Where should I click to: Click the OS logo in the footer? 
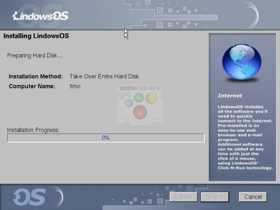coord(30,197)
